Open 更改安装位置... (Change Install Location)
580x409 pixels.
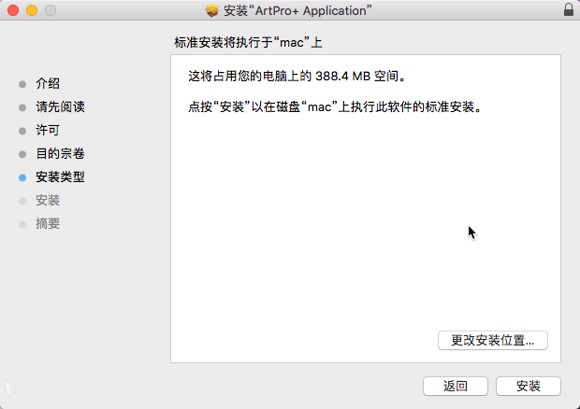pyautogui.click(x=493, y=340)
